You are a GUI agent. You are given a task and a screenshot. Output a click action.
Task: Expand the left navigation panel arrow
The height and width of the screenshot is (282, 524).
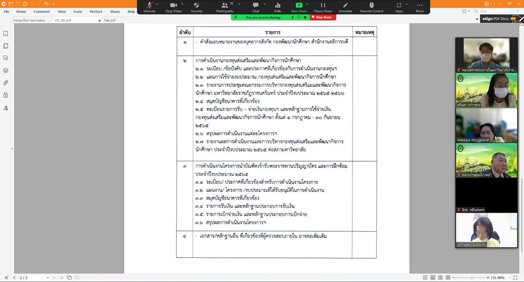pos(12,148)
